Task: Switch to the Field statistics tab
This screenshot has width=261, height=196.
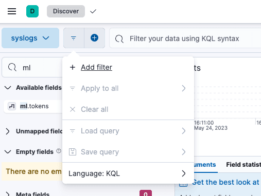Action: click(x=243, y=165)
